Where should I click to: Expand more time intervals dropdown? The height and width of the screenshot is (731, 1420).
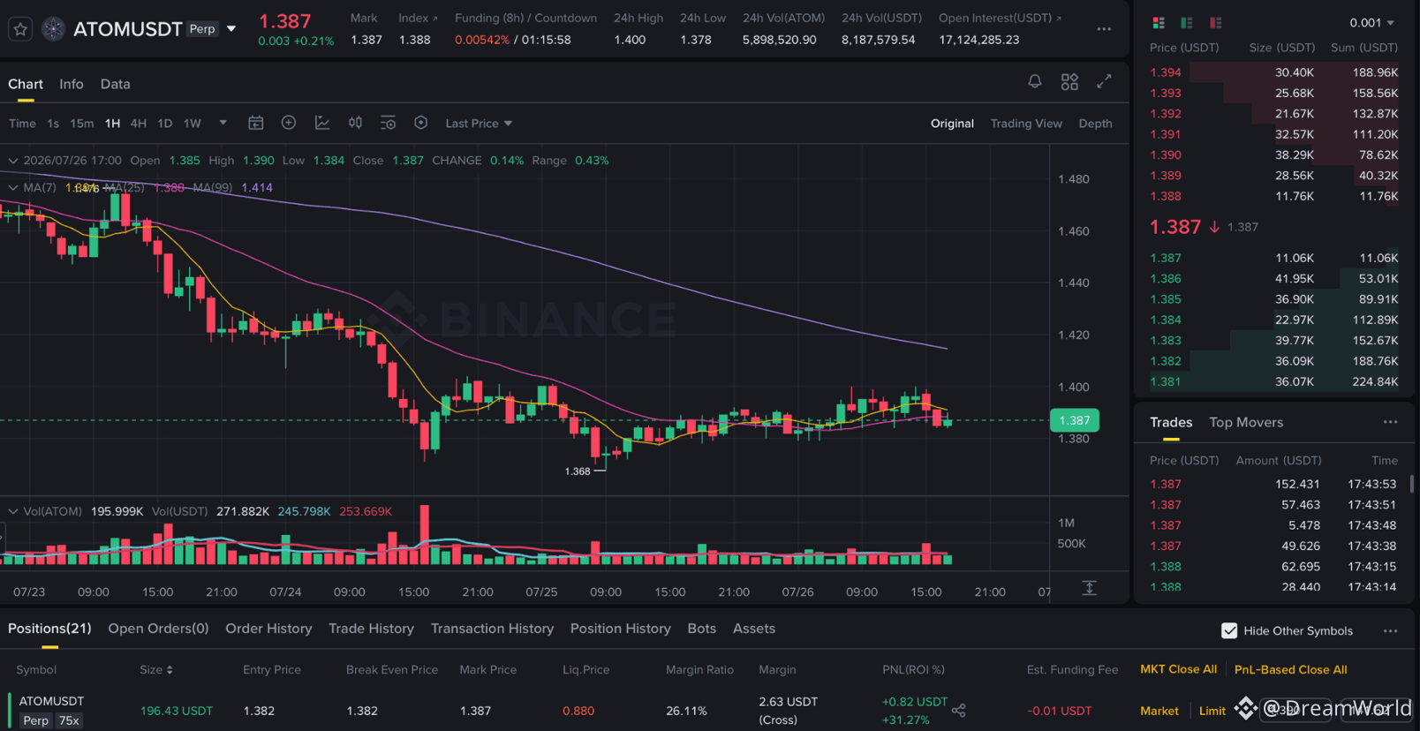point(223,123)
